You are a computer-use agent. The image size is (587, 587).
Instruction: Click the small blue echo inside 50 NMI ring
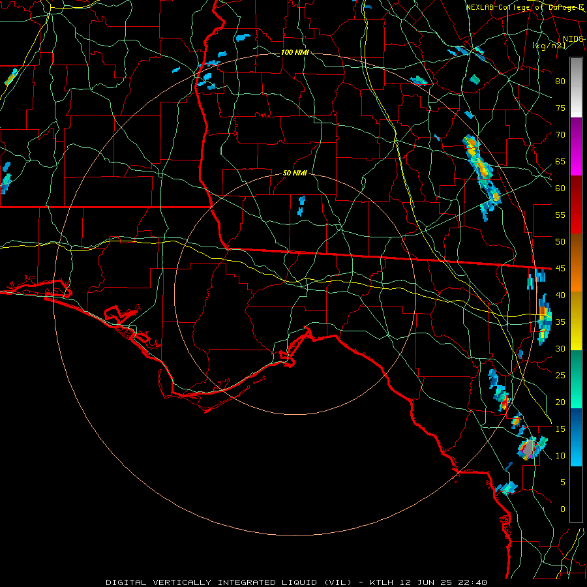point(301,206)
